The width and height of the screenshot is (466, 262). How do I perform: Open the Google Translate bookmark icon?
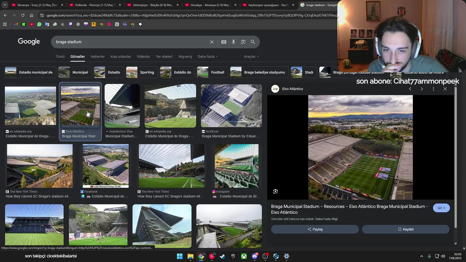tap(47, 24)
